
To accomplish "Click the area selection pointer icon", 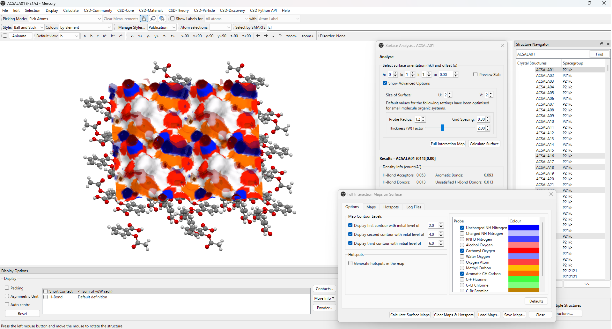I will coord(162,19).
